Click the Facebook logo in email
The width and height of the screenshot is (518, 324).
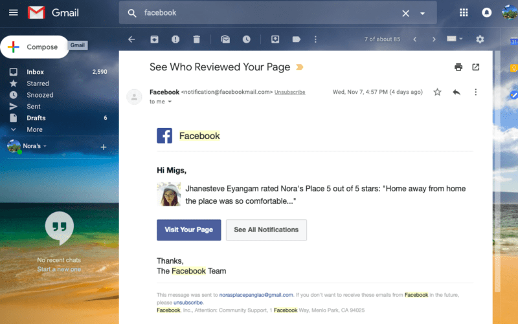164,136
